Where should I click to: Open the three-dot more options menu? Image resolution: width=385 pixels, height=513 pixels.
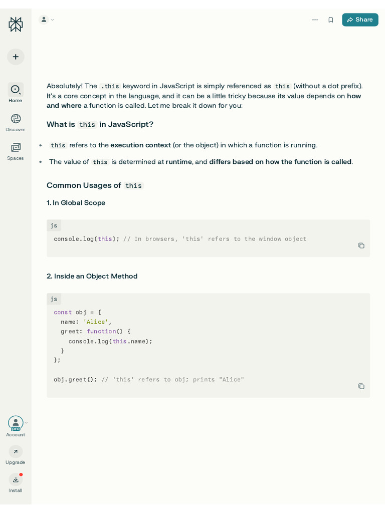pos(315,20)
